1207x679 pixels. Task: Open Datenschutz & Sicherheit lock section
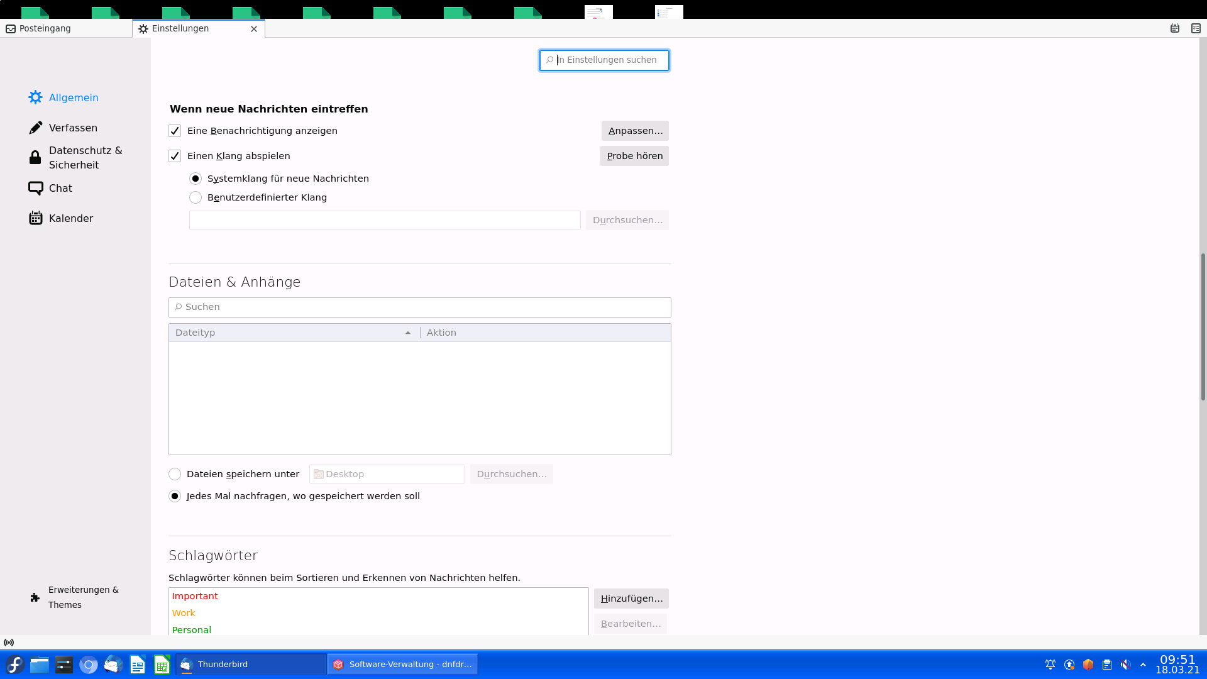pos(36,158)
